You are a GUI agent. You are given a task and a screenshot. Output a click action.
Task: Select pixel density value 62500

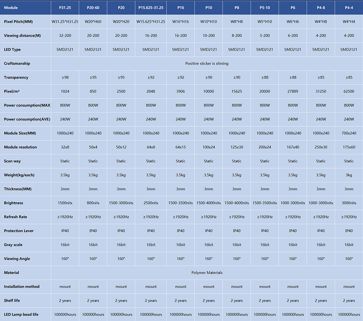tap(349, 91)
